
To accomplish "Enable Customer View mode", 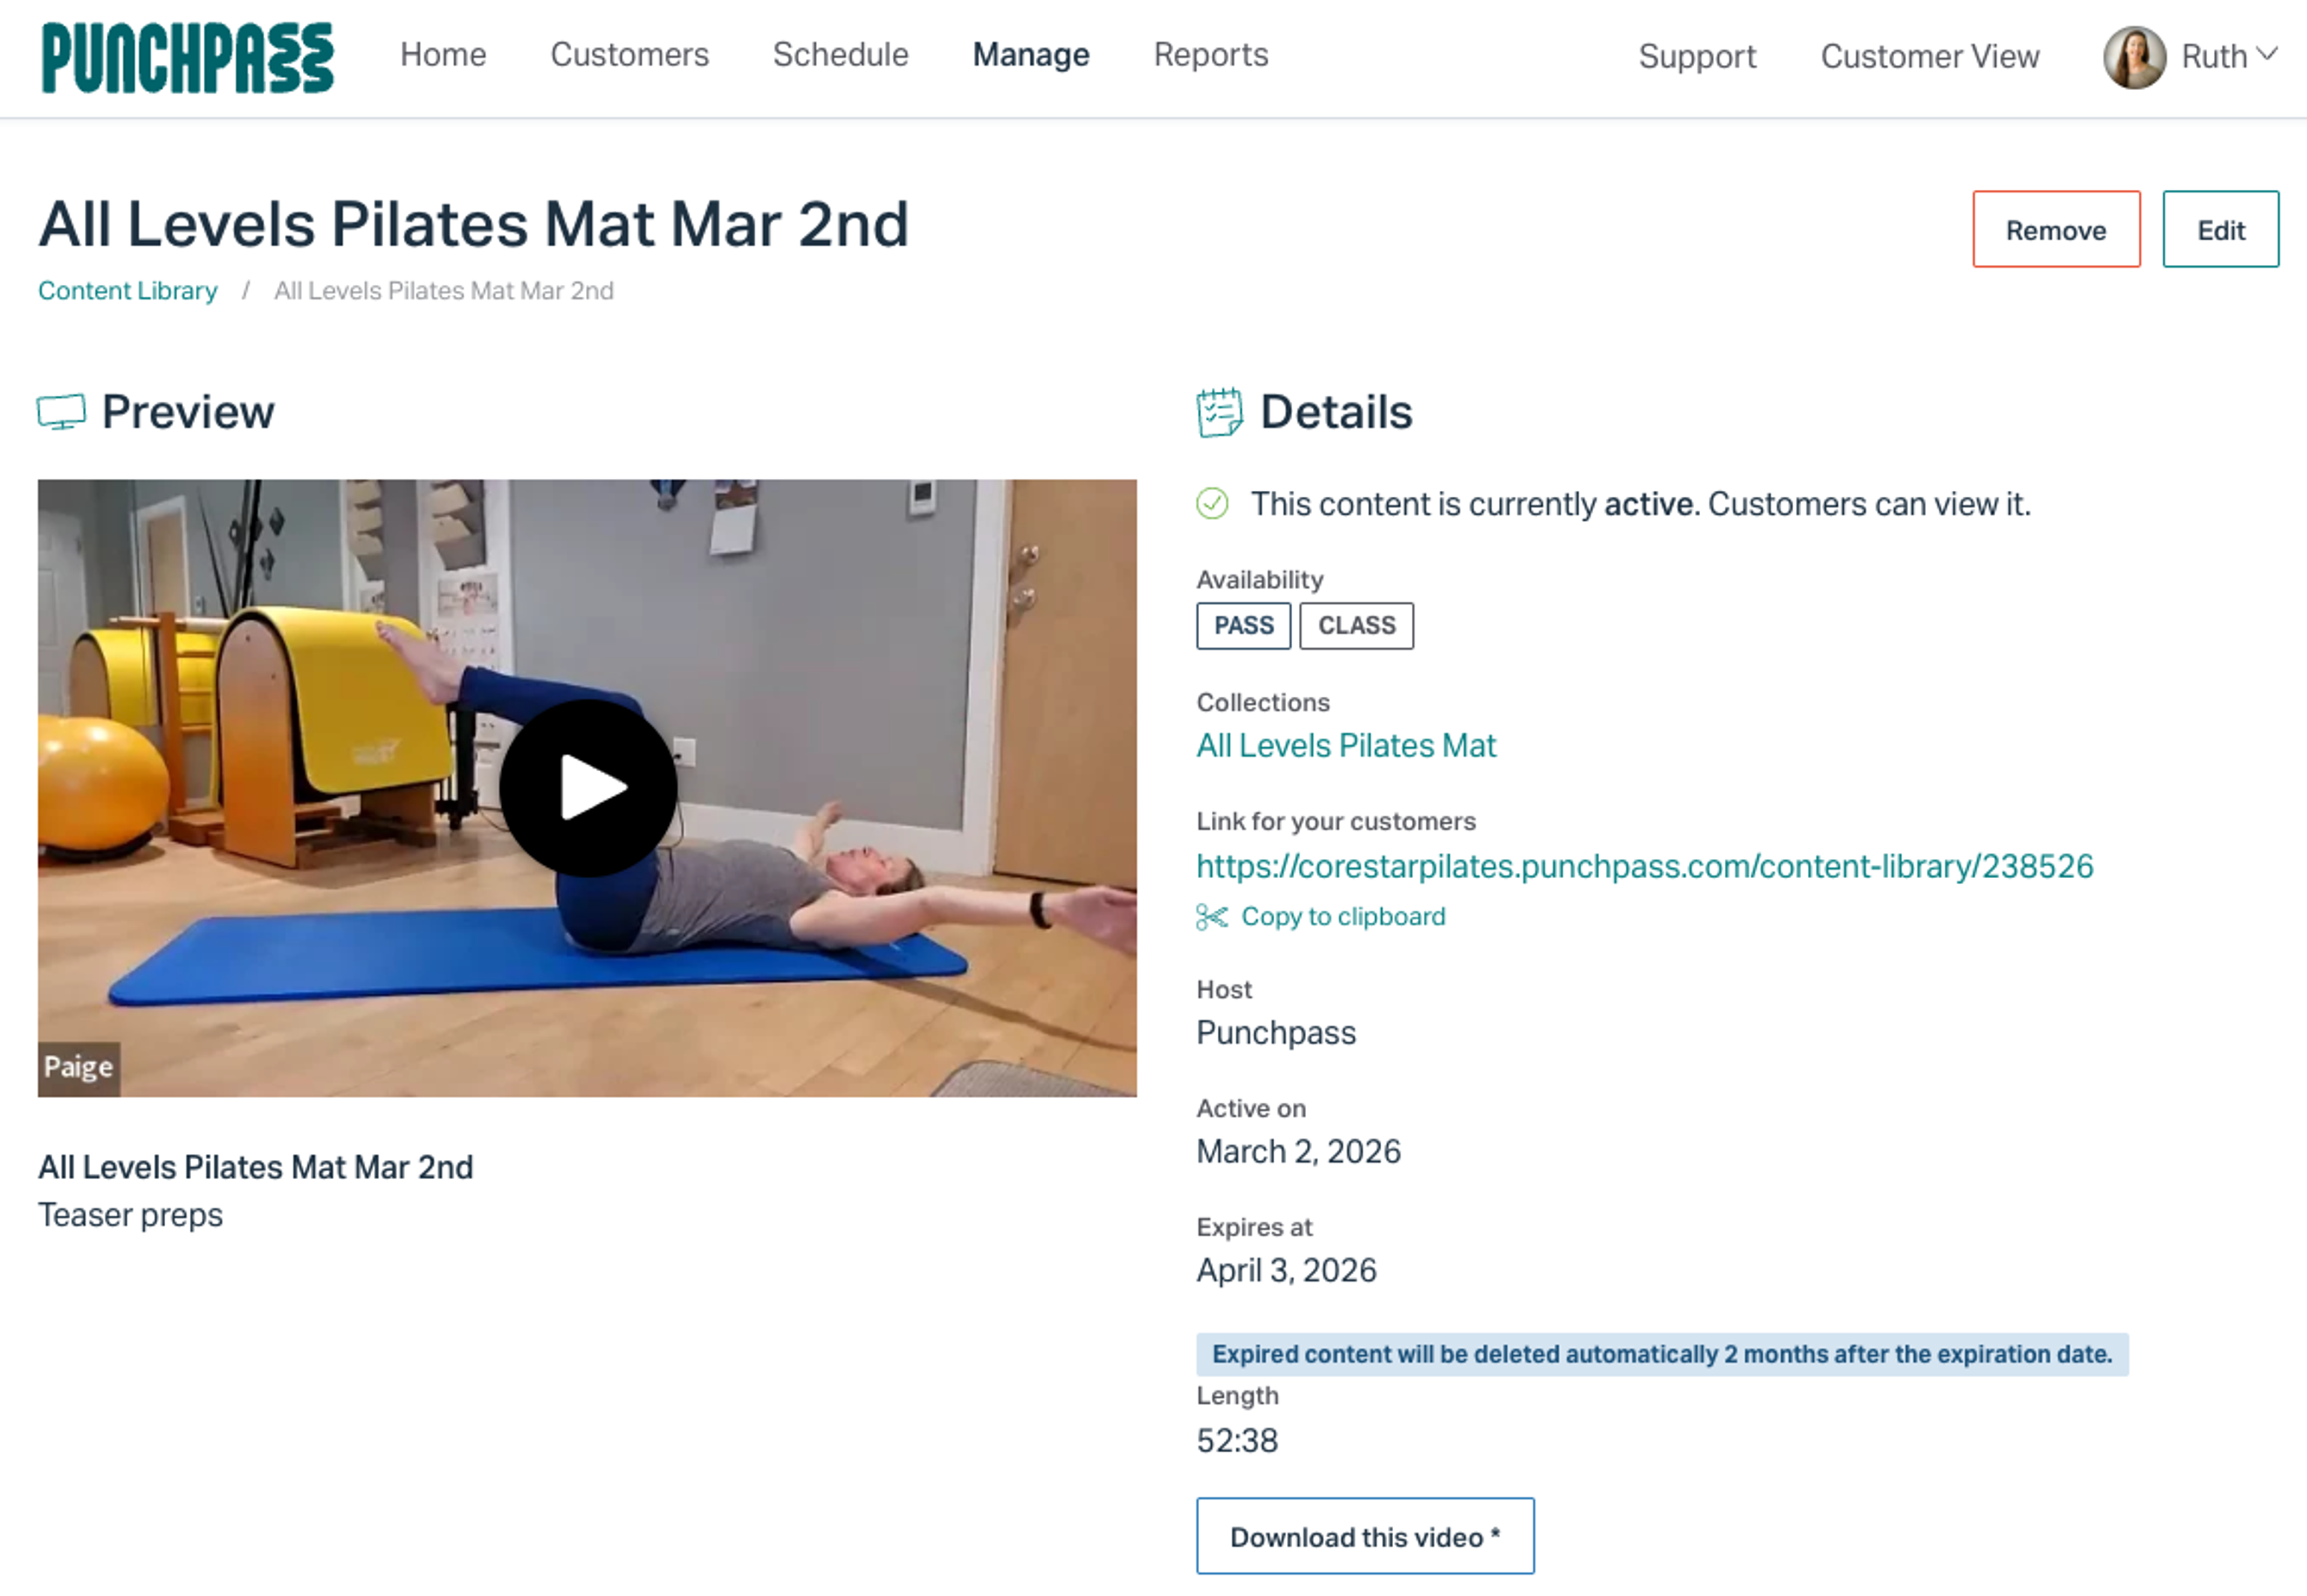I will (1931, 57).
